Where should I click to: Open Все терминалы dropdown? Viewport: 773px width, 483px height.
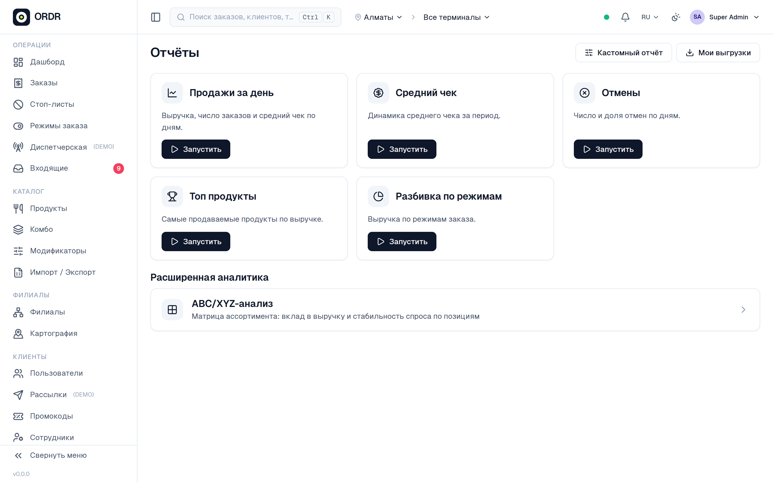456,17
